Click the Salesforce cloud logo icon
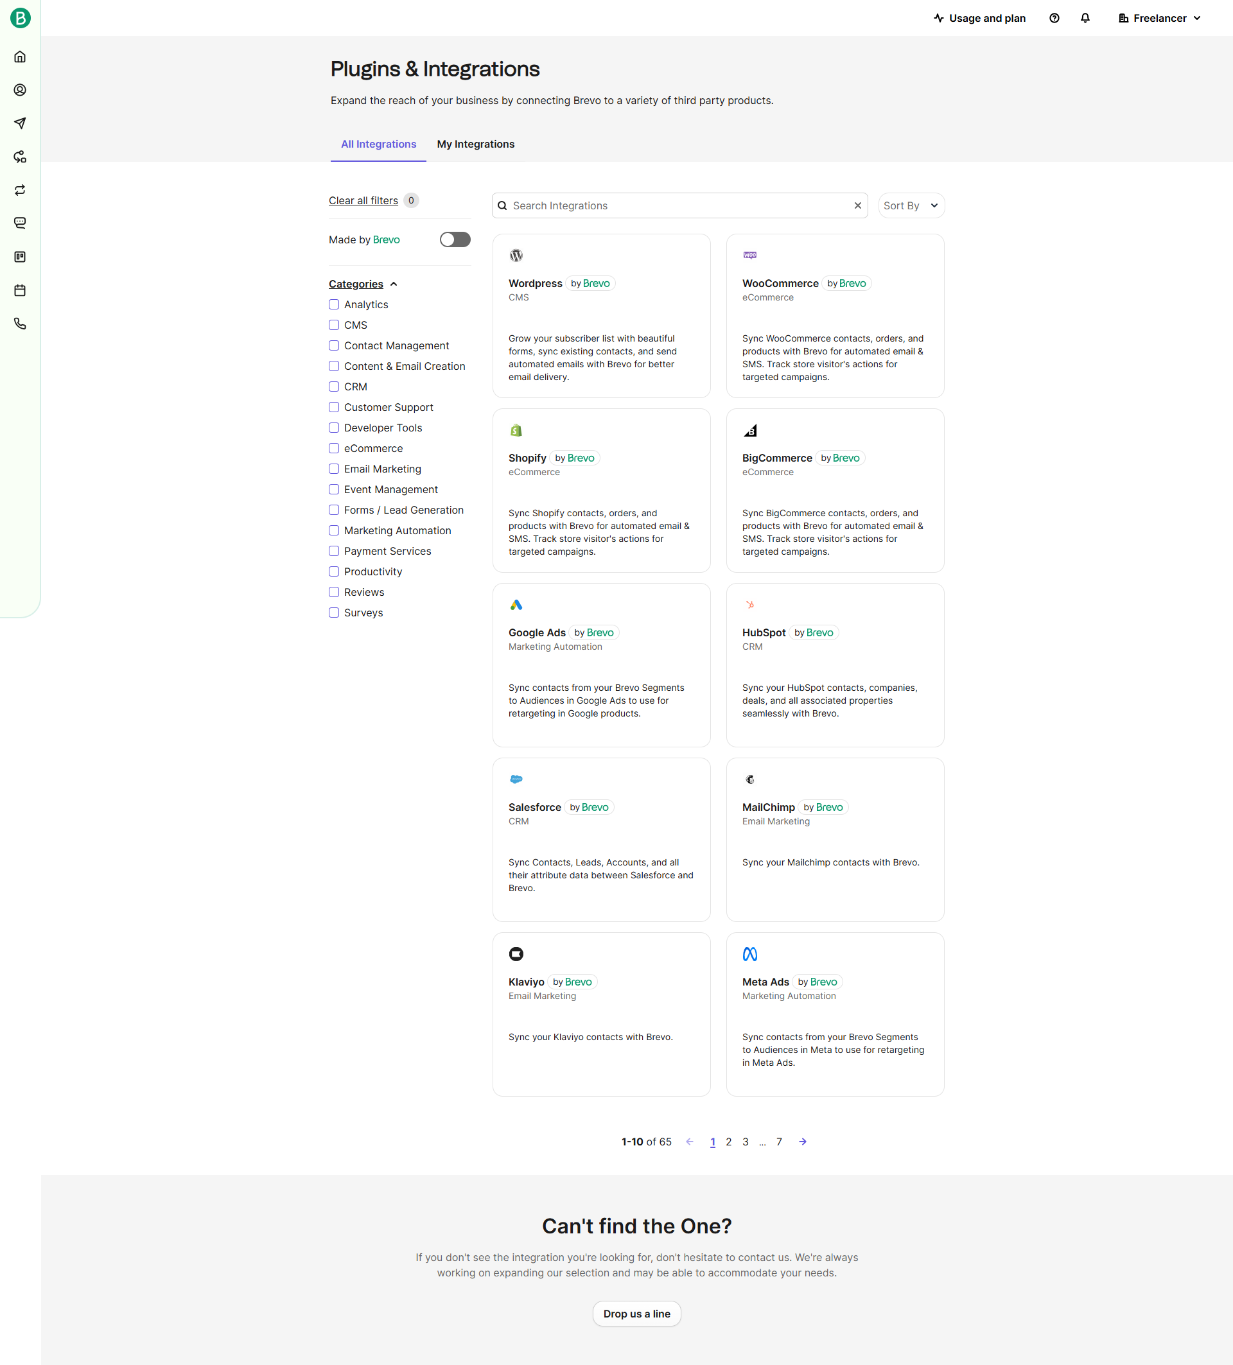Viewport: 1233px width, 1365px height. pyautogui.click(x=516, y=779)
